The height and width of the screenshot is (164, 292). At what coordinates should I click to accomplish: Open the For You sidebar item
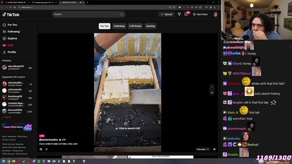tap(10, 25)
